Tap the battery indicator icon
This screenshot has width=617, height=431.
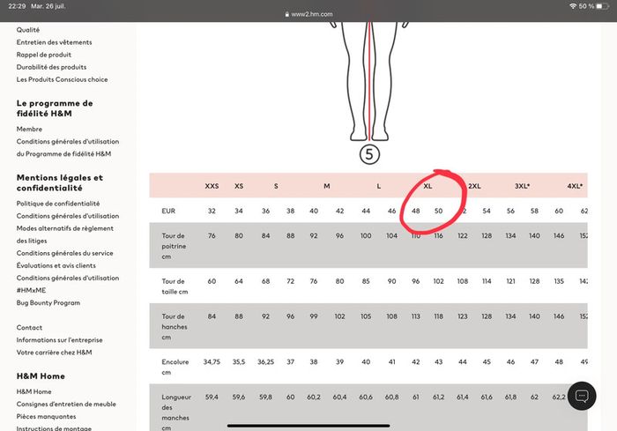[x=604, y=6]
